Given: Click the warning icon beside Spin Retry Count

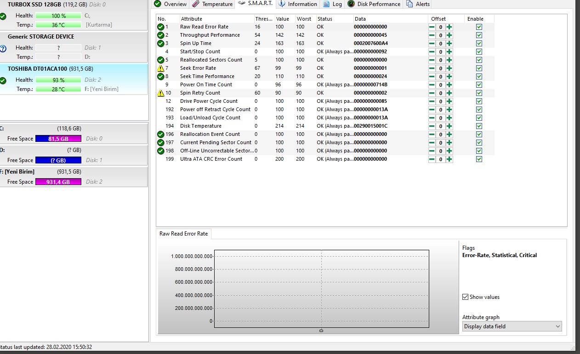Looking at the screenshot, I should click(x=160, y=93).
